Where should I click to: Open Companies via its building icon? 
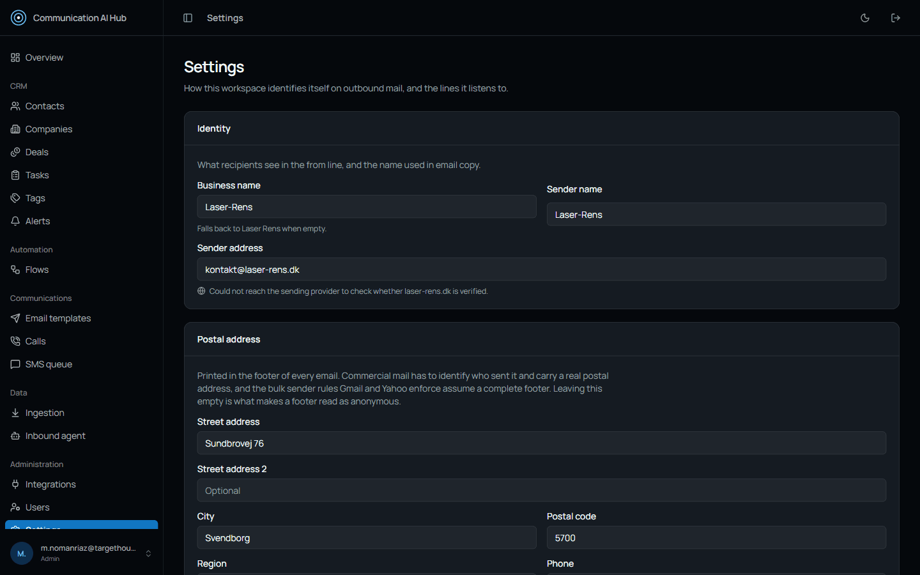coord(15,129)
